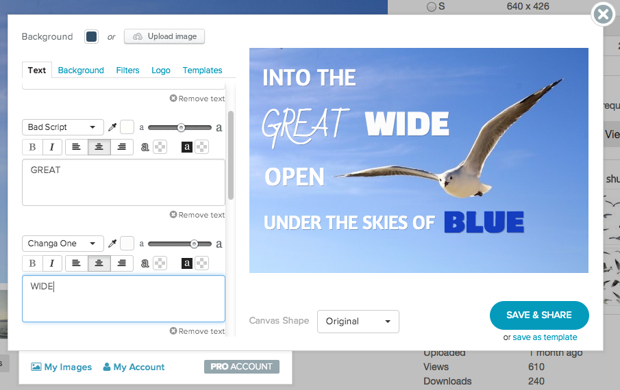This screenshot has height=390, width=620.
Task: Select the S size radio button
Action: click(x=432, y=7)
